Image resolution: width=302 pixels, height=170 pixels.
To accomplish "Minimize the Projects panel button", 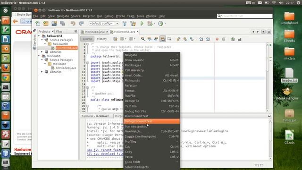I will (x=75, y=31).
